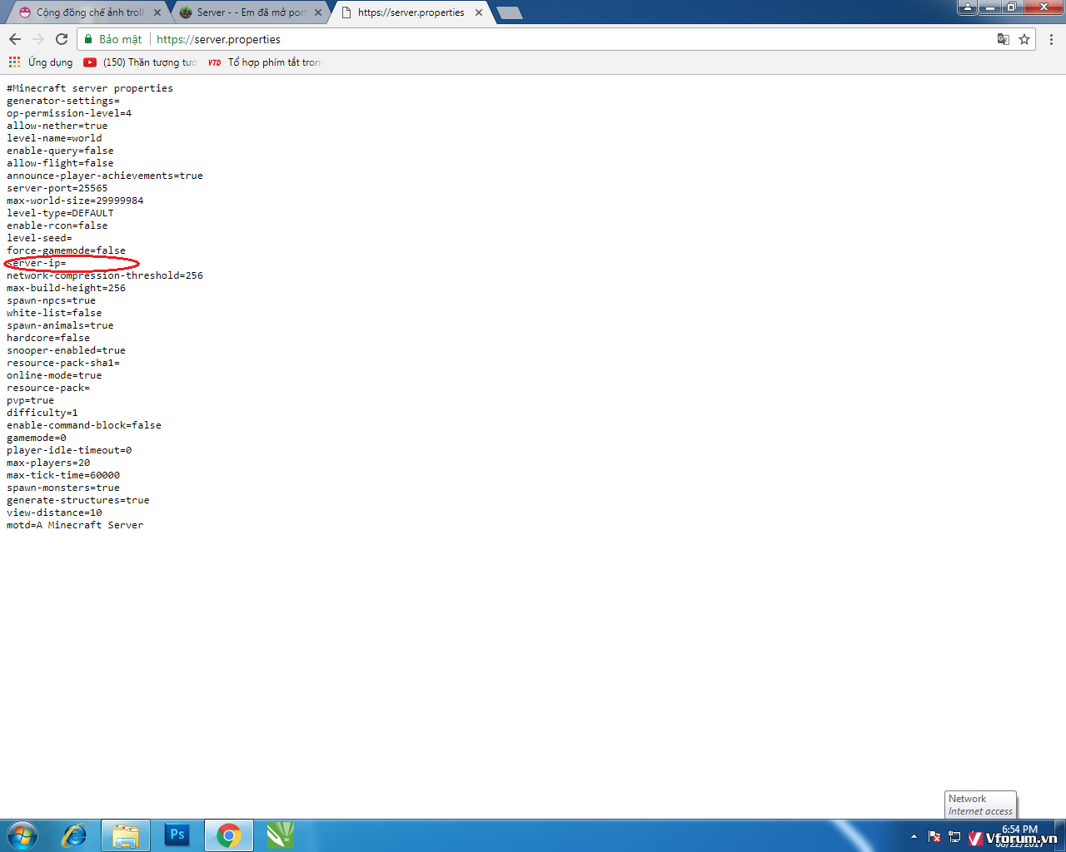Click the "#Minecraft server properties" header line
The height and width of the screenshot is (852, 1066).
click(x=90, y=88)
